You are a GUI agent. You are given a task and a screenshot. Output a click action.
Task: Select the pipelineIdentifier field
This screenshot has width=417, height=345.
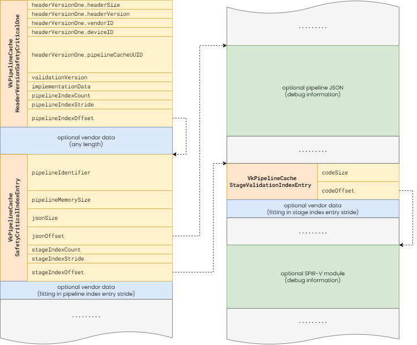[100, 172]
